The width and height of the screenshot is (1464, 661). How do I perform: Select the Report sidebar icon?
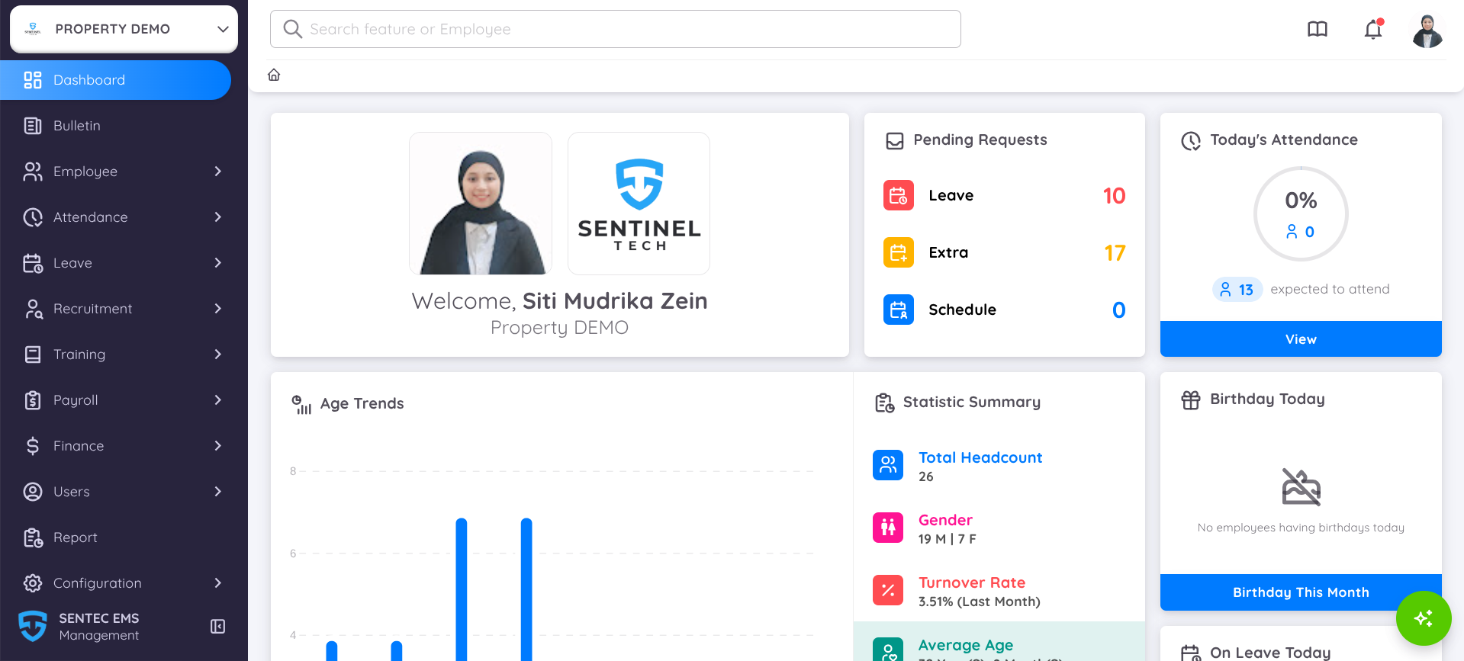tap(32, 537)
